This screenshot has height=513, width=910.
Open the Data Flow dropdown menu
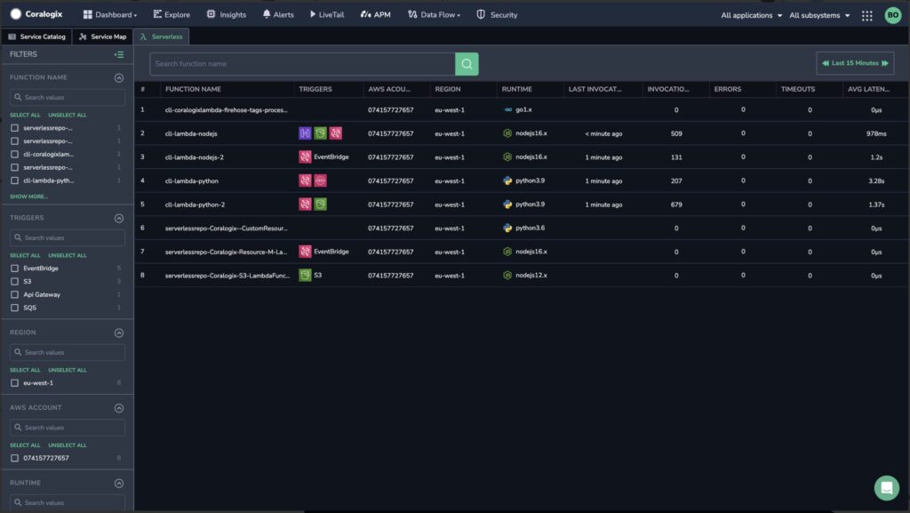434,14
